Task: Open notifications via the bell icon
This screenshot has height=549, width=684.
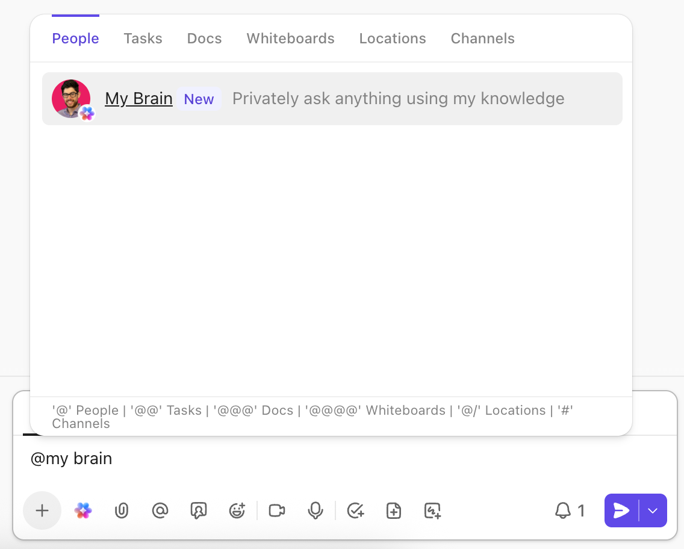Action: pyautogui.click(x=563, y=510)
